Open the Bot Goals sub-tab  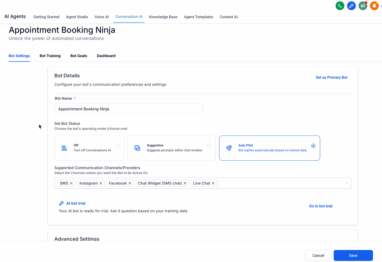click(x=79, y=56)
